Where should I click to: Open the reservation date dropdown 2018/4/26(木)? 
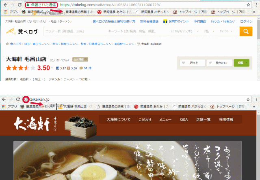click(184, 31)
